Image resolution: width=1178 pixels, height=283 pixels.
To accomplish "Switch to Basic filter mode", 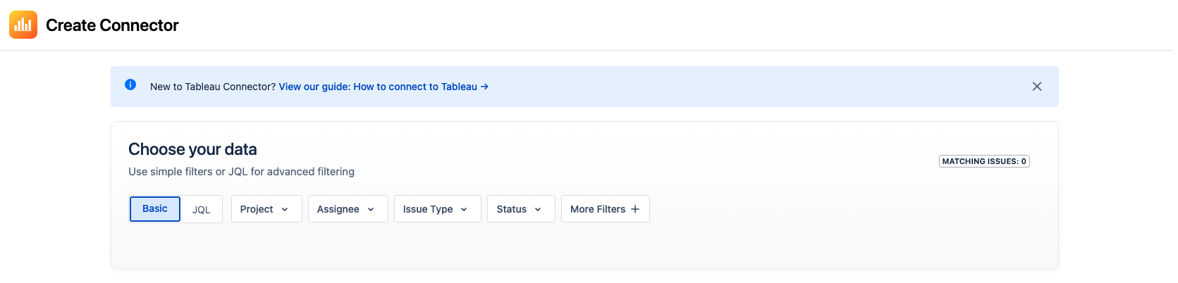I will (x=155, y=209).
